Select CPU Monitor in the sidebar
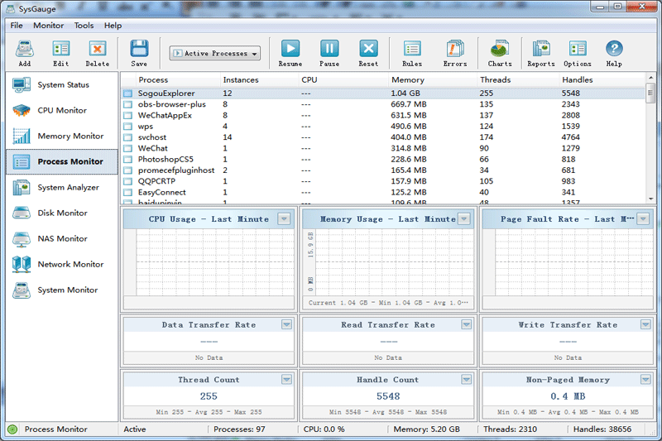The height and width of the screenshot is (441, 662). (x=62, y=111)
